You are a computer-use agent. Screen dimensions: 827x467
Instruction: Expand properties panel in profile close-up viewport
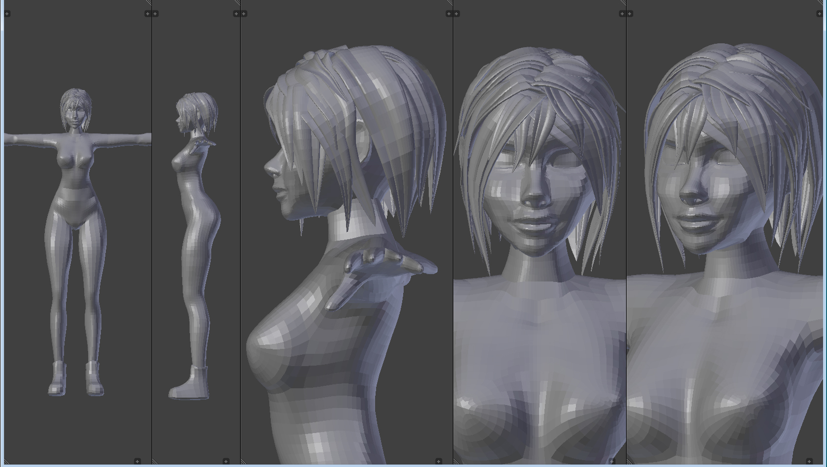pyautogui.click(x=448, y=14)
